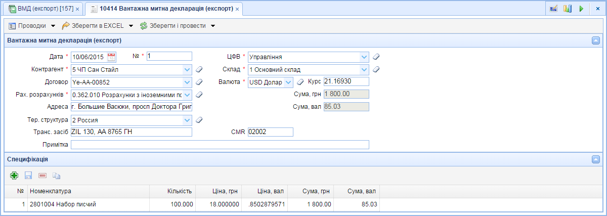Viewport: 607px width, 216px height.
Task: Click the icon on ВМД (експорт) tab
Action: click(12, 9)
